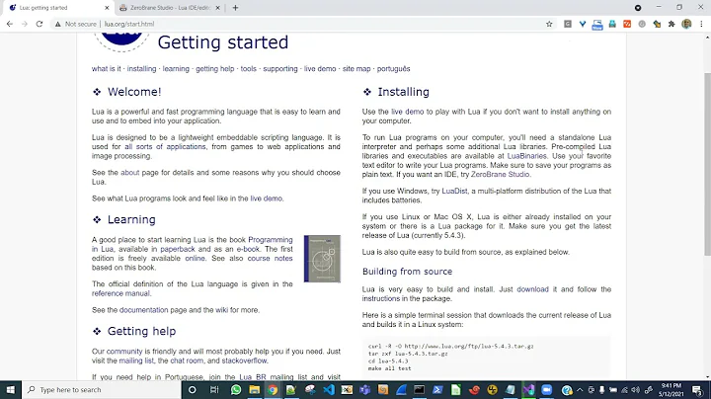Click the taskbar search box

point(102,390)
